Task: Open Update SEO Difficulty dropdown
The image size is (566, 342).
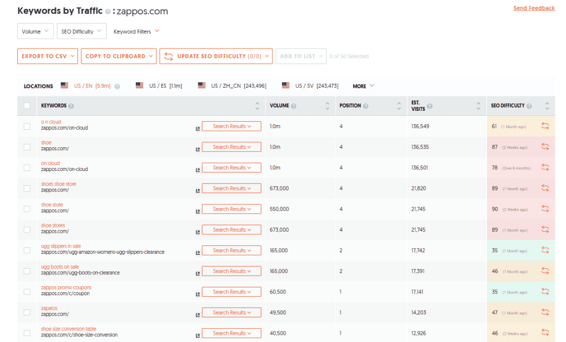Action: point(216,56)
